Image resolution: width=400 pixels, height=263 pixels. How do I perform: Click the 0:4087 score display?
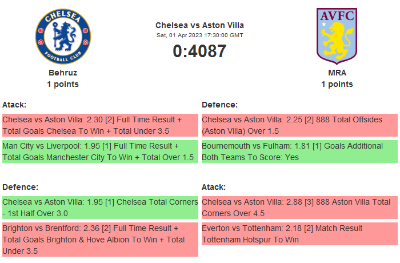click(x=199, y=51)
